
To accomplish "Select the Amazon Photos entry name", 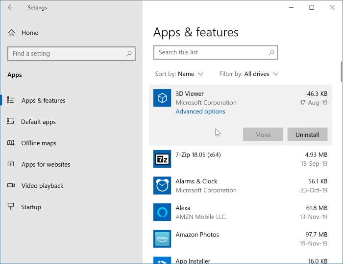I will point(197,235).
